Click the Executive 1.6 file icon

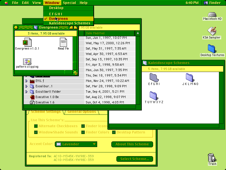[x=32, y=102]
